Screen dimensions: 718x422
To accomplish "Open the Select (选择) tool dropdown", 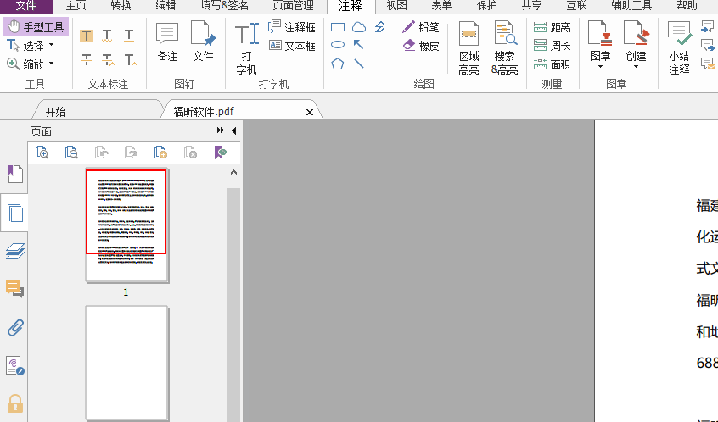I will coord(51,45).
